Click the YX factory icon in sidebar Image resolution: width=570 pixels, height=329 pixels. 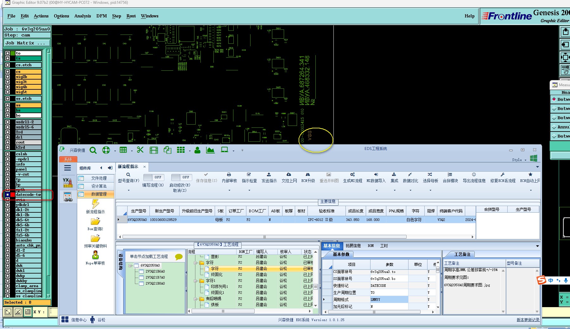(68, 182)
